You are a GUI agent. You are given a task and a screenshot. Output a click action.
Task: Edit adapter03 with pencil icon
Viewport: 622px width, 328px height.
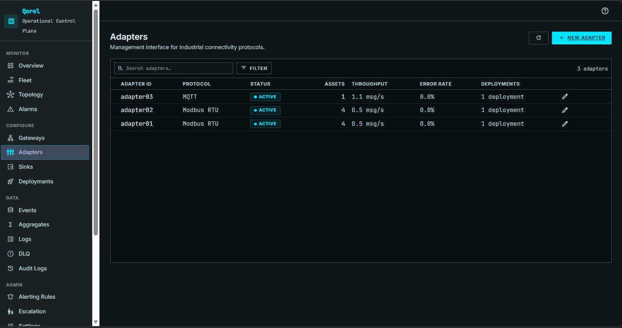tap(565, 96)
